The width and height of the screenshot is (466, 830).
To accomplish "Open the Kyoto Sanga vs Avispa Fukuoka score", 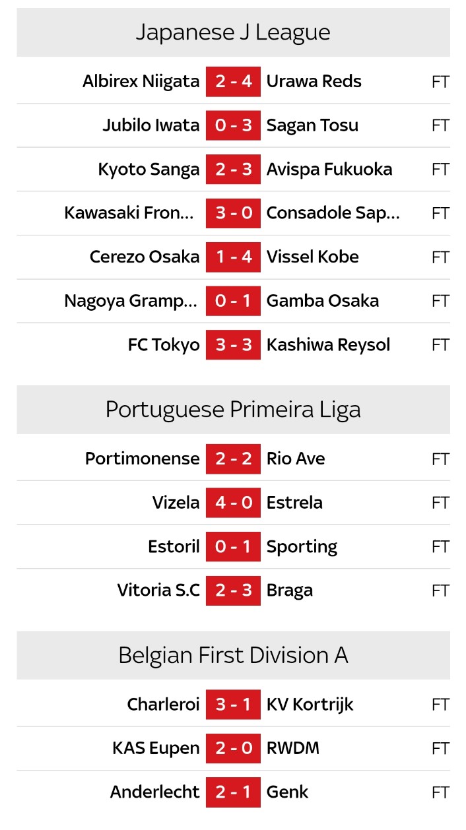I will [x=233, y=170].
